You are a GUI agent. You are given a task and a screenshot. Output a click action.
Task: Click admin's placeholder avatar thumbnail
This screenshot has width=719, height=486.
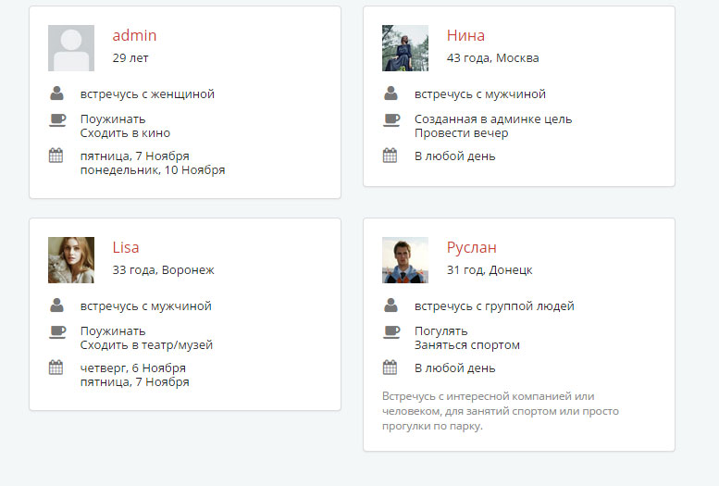71,48
